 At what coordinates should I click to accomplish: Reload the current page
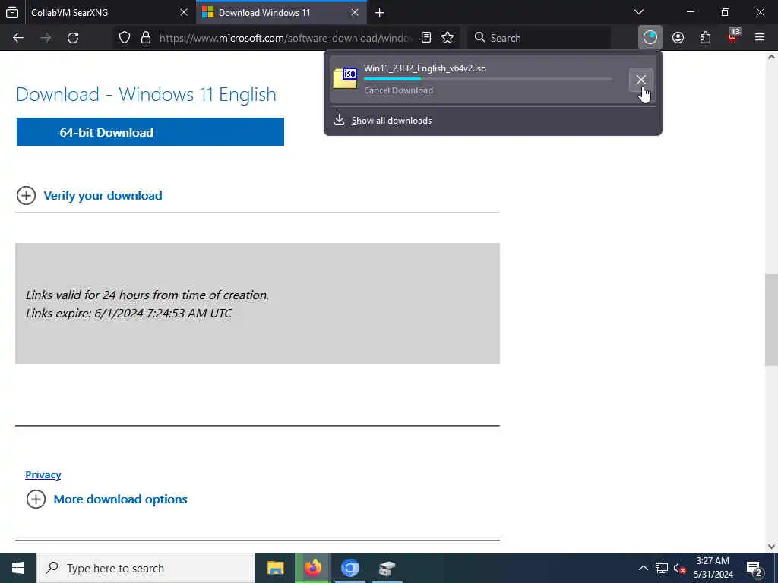pos(73,38)
